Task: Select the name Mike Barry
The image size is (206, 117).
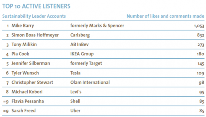Action: tap(23, 26)
